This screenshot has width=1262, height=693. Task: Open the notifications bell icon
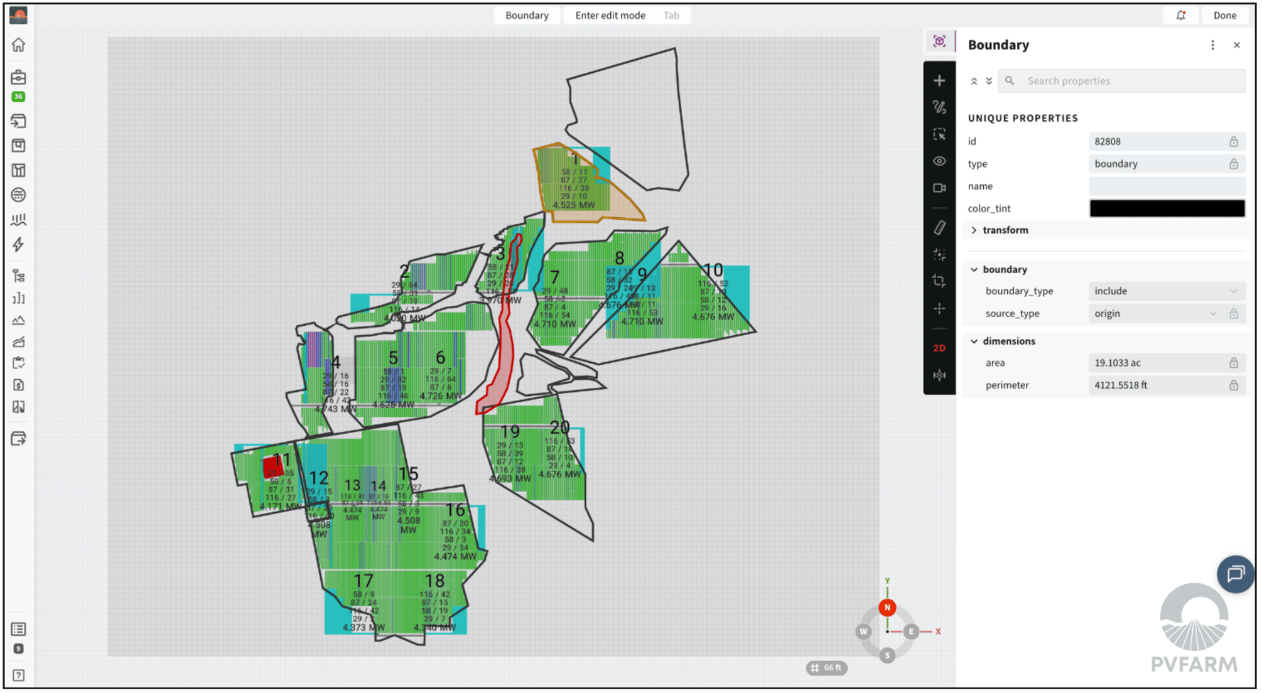pos(1180,15)
